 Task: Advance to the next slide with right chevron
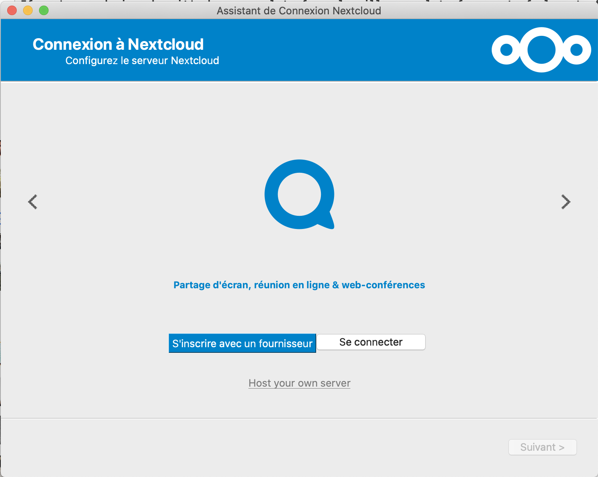point(565,202)
